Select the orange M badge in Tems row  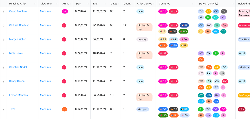[x=64, y=109]
